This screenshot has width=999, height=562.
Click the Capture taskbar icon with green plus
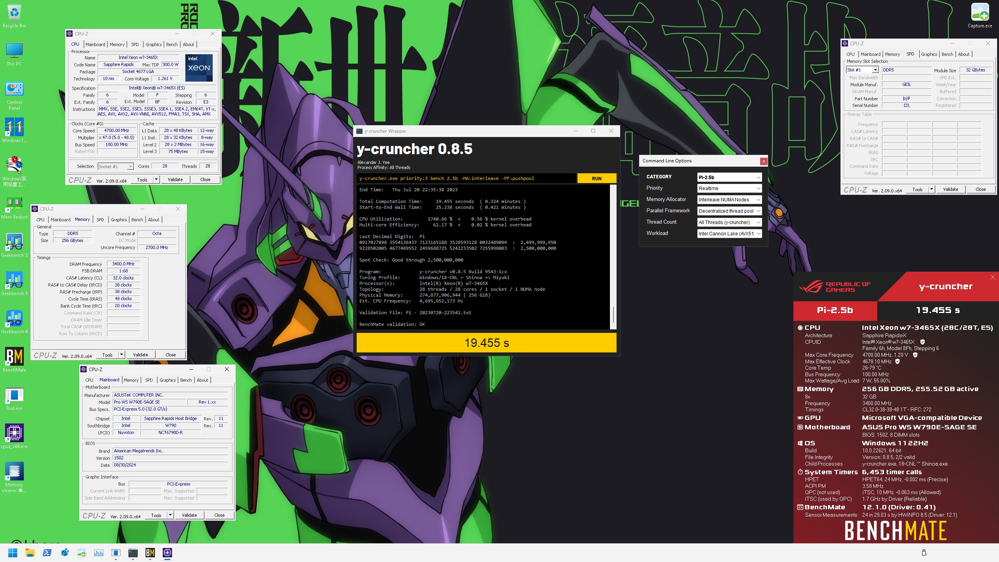82,553
